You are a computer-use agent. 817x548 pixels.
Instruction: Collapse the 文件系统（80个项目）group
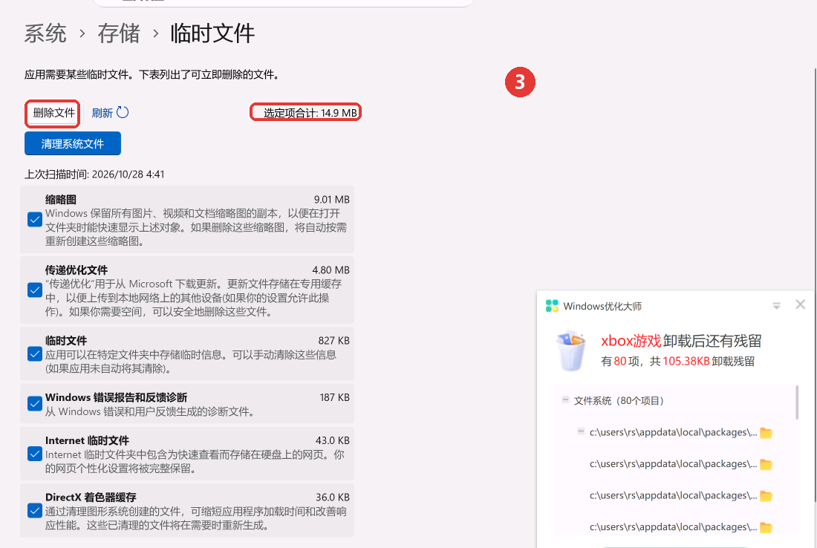[x=565, y=400]
